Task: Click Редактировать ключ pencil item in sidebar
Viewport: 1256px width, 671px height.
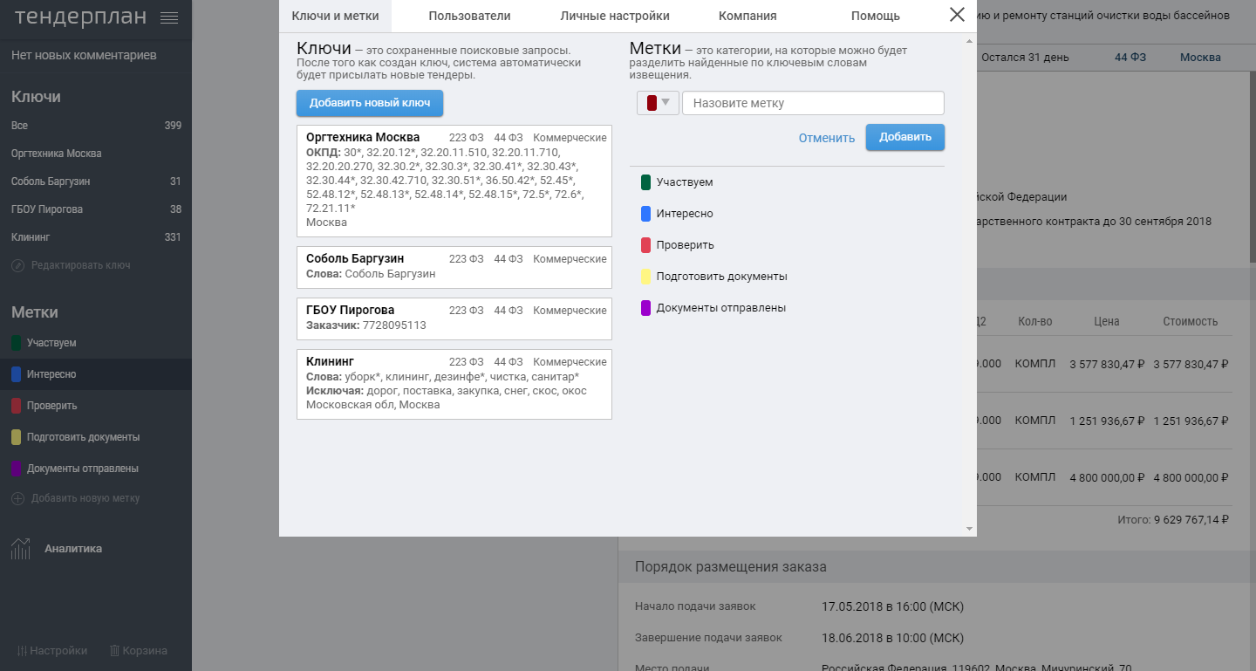Action: [x=72, y=265]
